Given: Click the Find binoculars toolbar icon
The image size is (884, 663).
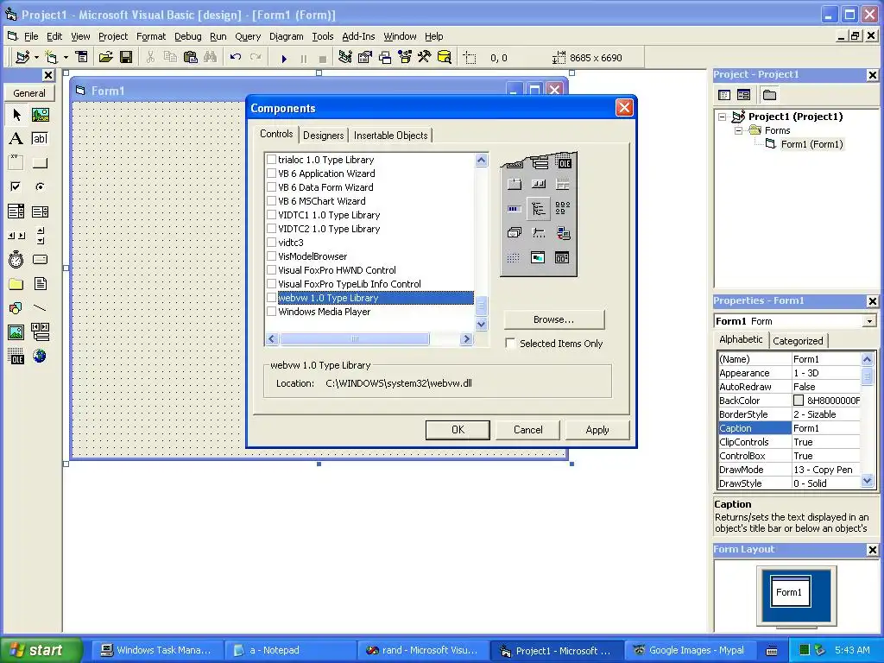Looking at the screenshot, I should tap(211, 58).
